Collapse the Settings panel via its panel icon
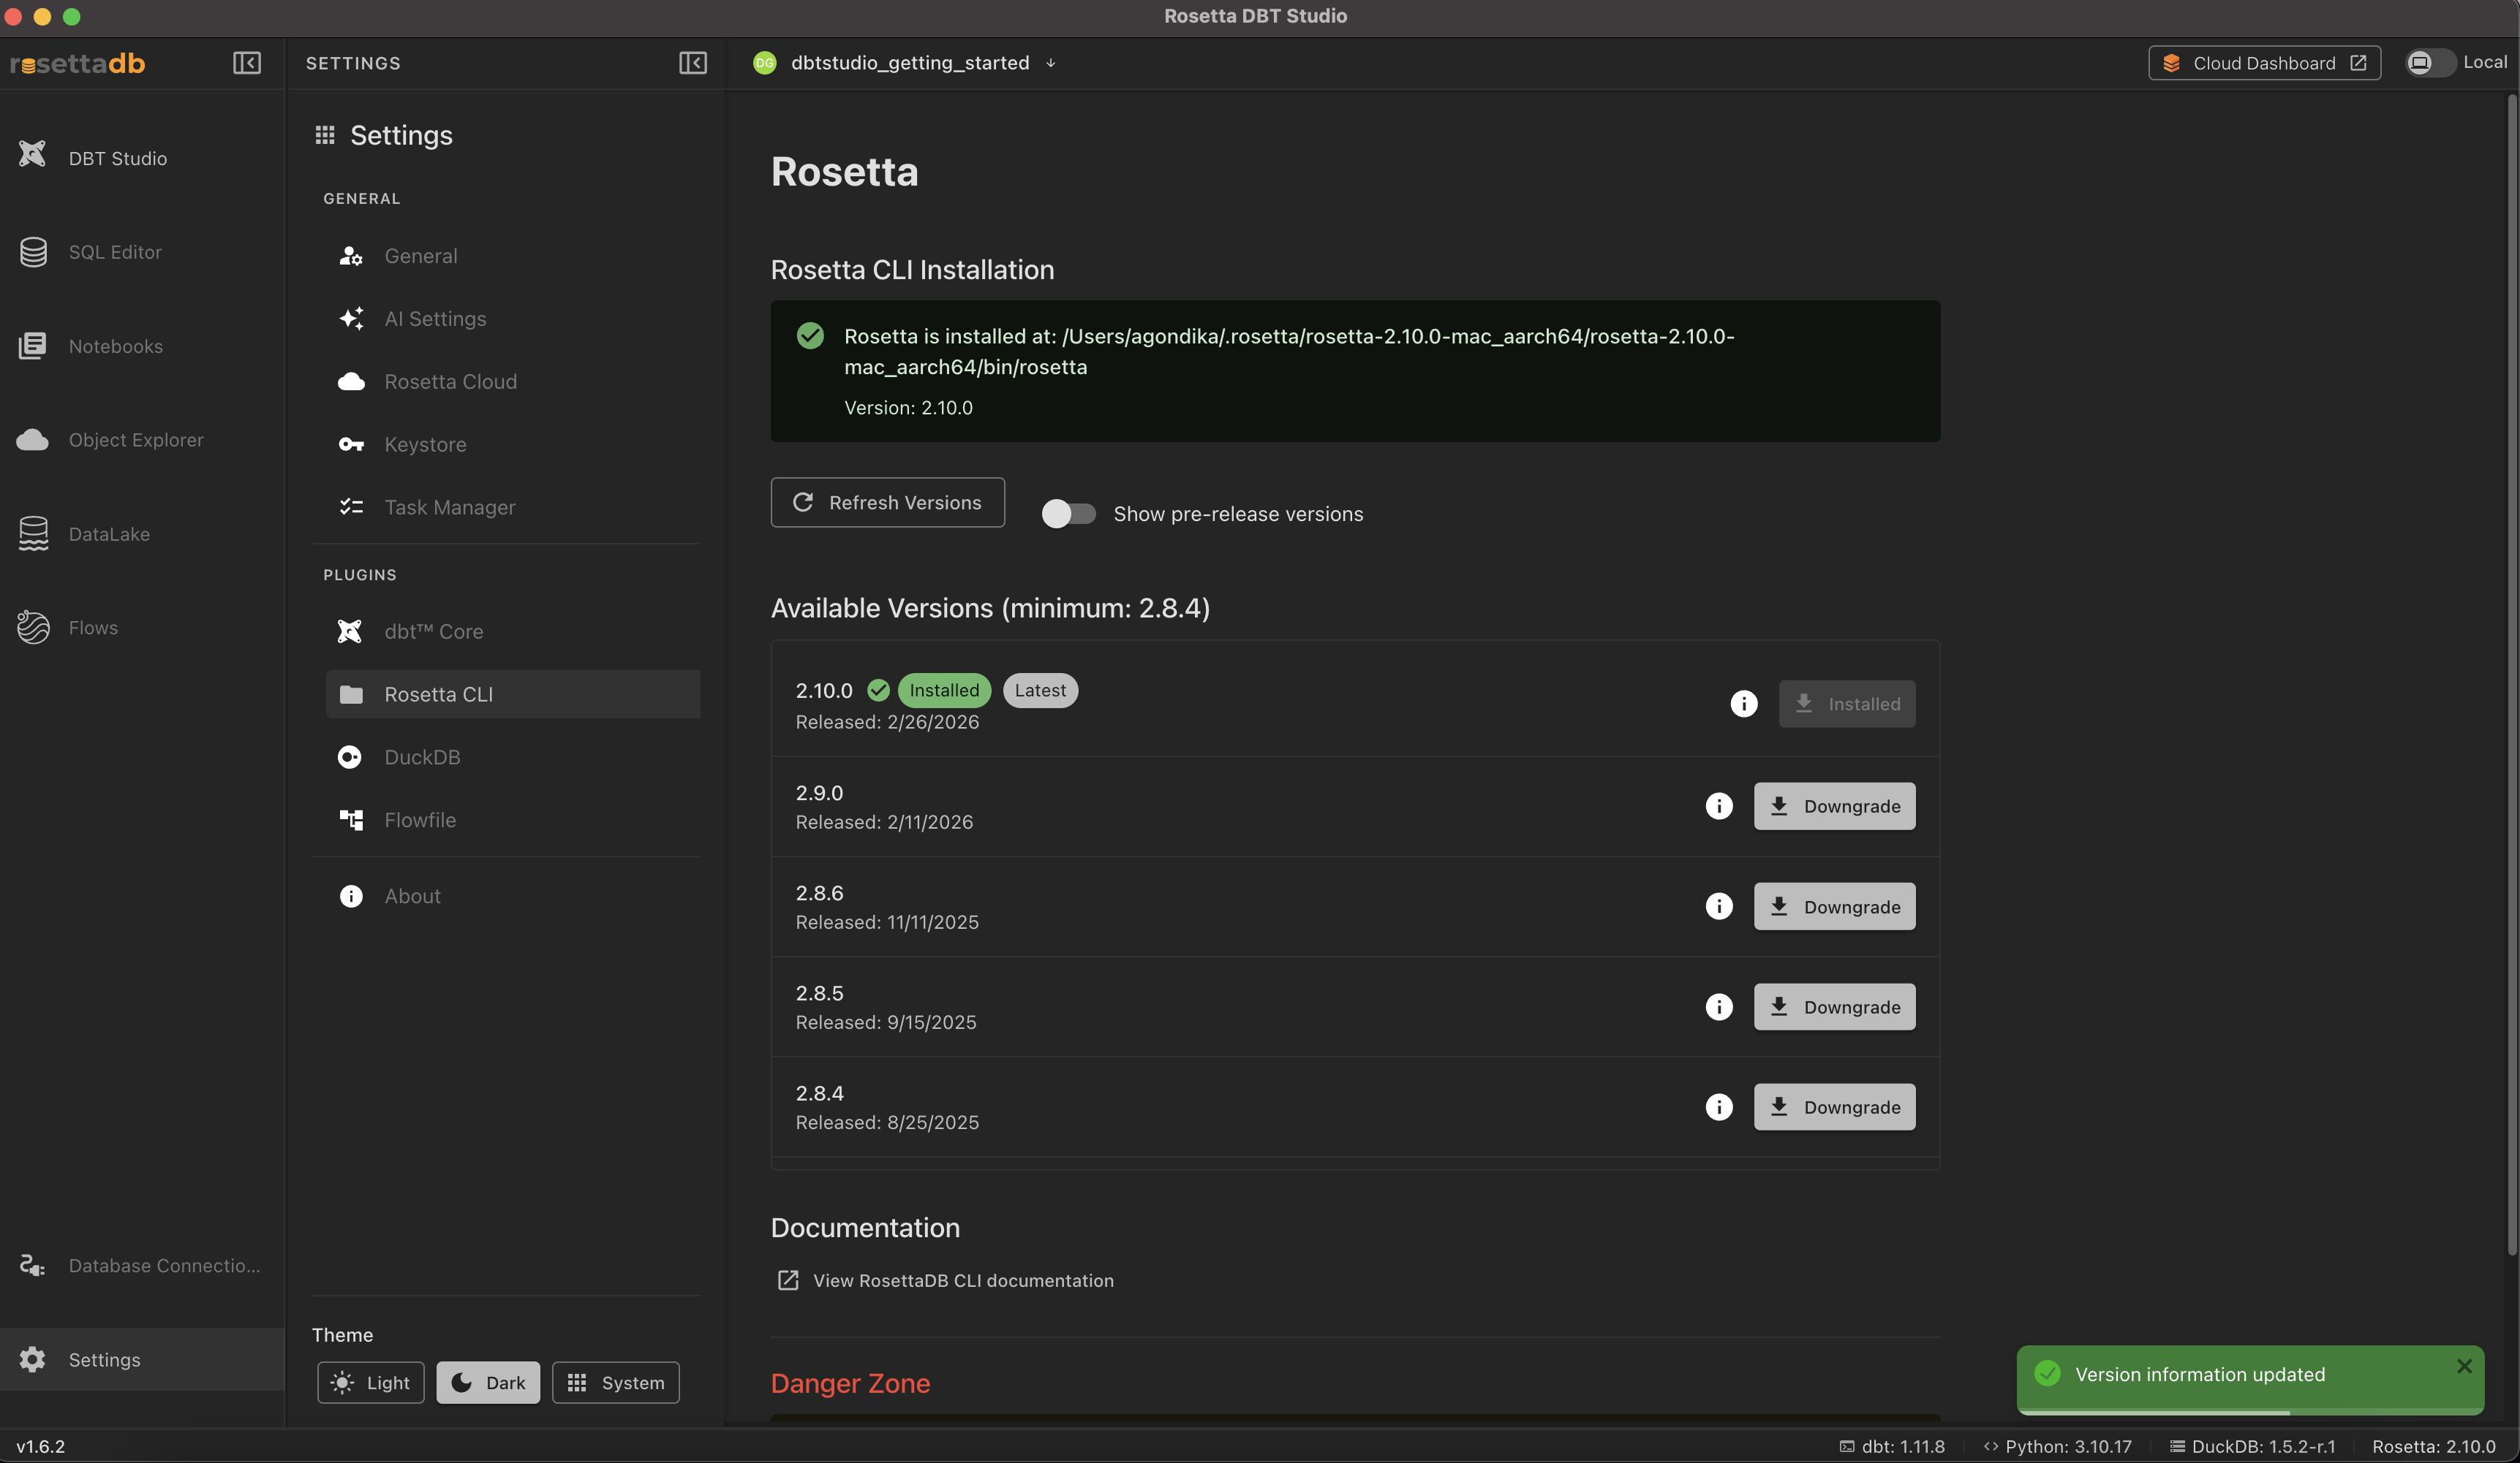 pyautogui.click(x=693, y=63)
